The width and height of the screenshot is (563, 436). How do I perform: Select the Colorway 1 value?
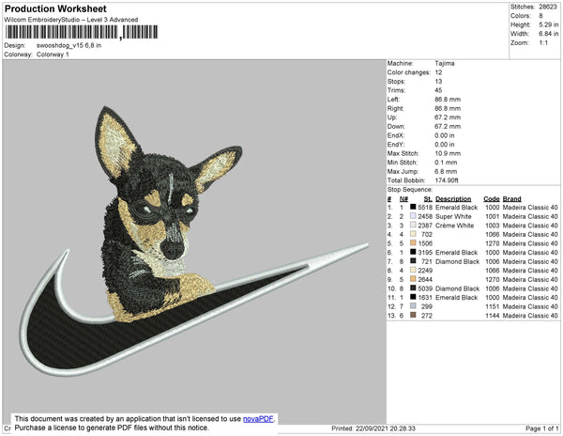point(53,54)
